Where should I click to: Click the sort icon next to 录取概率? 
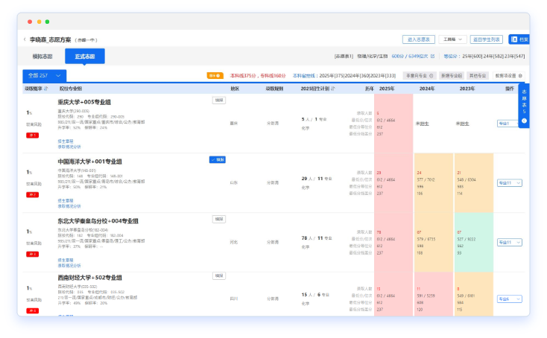click(x=46, y=88)
